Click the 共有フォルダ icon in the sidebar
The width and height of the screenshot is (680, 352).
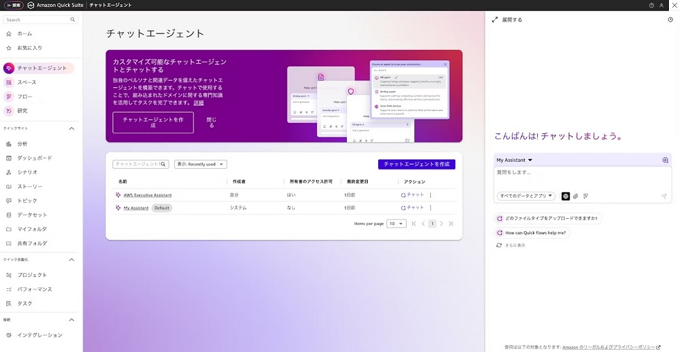pos(8,244)
